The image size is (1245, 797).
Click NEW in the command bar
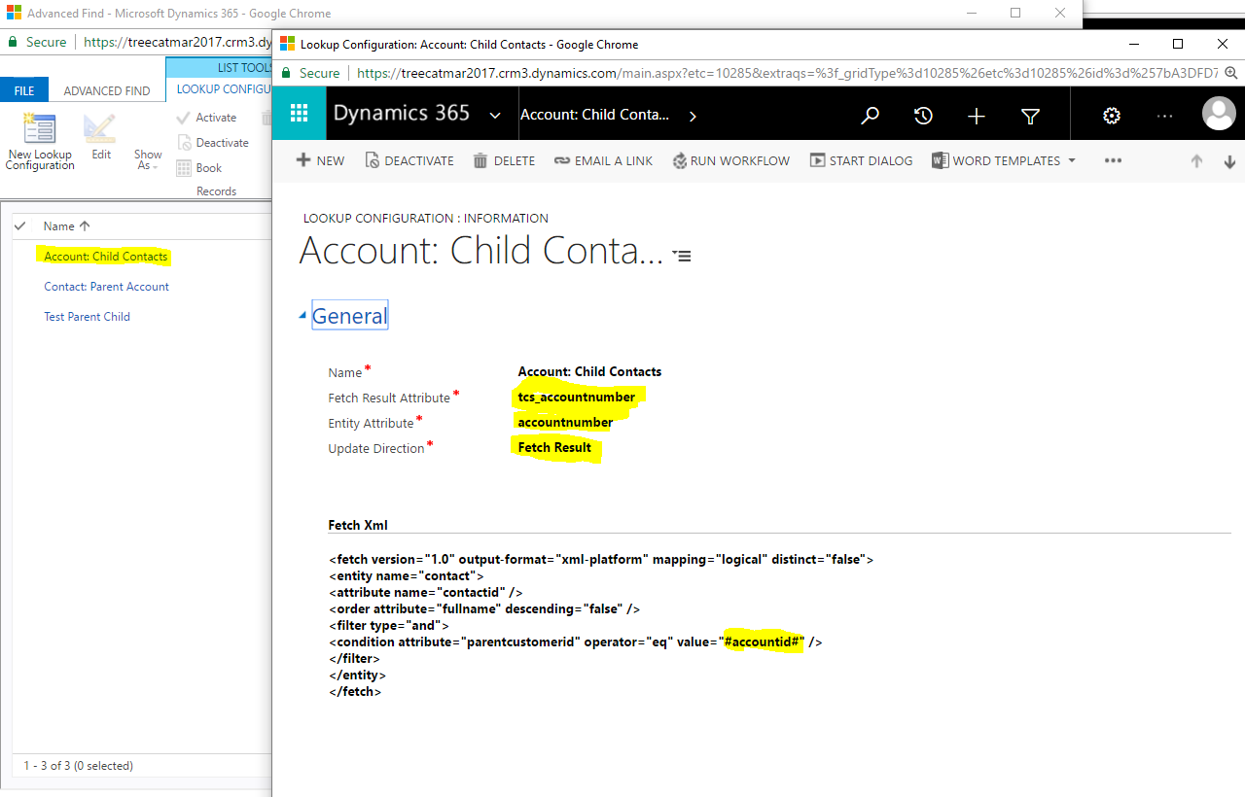click(x=320, y=160)
